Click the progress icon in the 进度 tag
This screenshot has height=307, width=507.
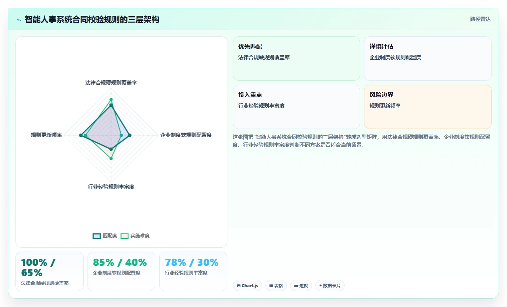[296, 286]
